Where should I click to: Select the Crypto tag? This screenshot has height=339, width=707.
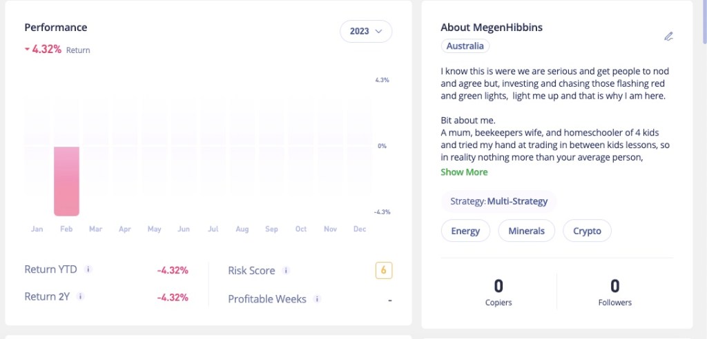[587, 231]
